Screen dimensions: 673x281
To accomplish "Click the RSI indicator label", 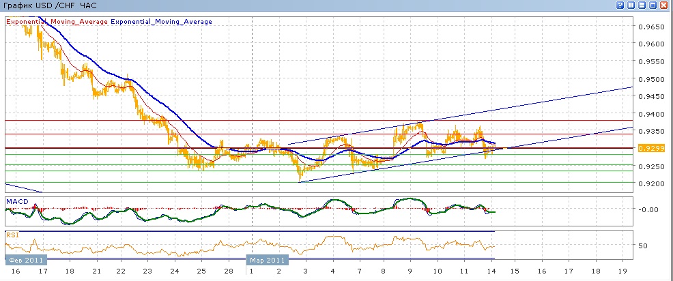I will coord(12,235).
